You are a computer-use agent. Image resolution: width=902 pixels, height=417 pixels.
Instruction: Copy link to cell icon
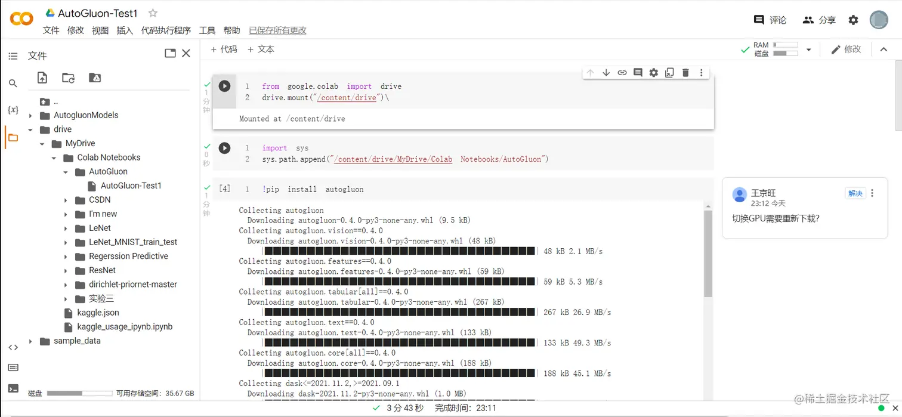pos(622,73)
